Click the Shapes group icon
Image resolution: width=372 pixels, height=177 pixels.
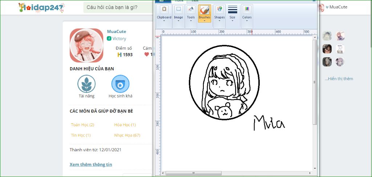[x=219, y=9]
